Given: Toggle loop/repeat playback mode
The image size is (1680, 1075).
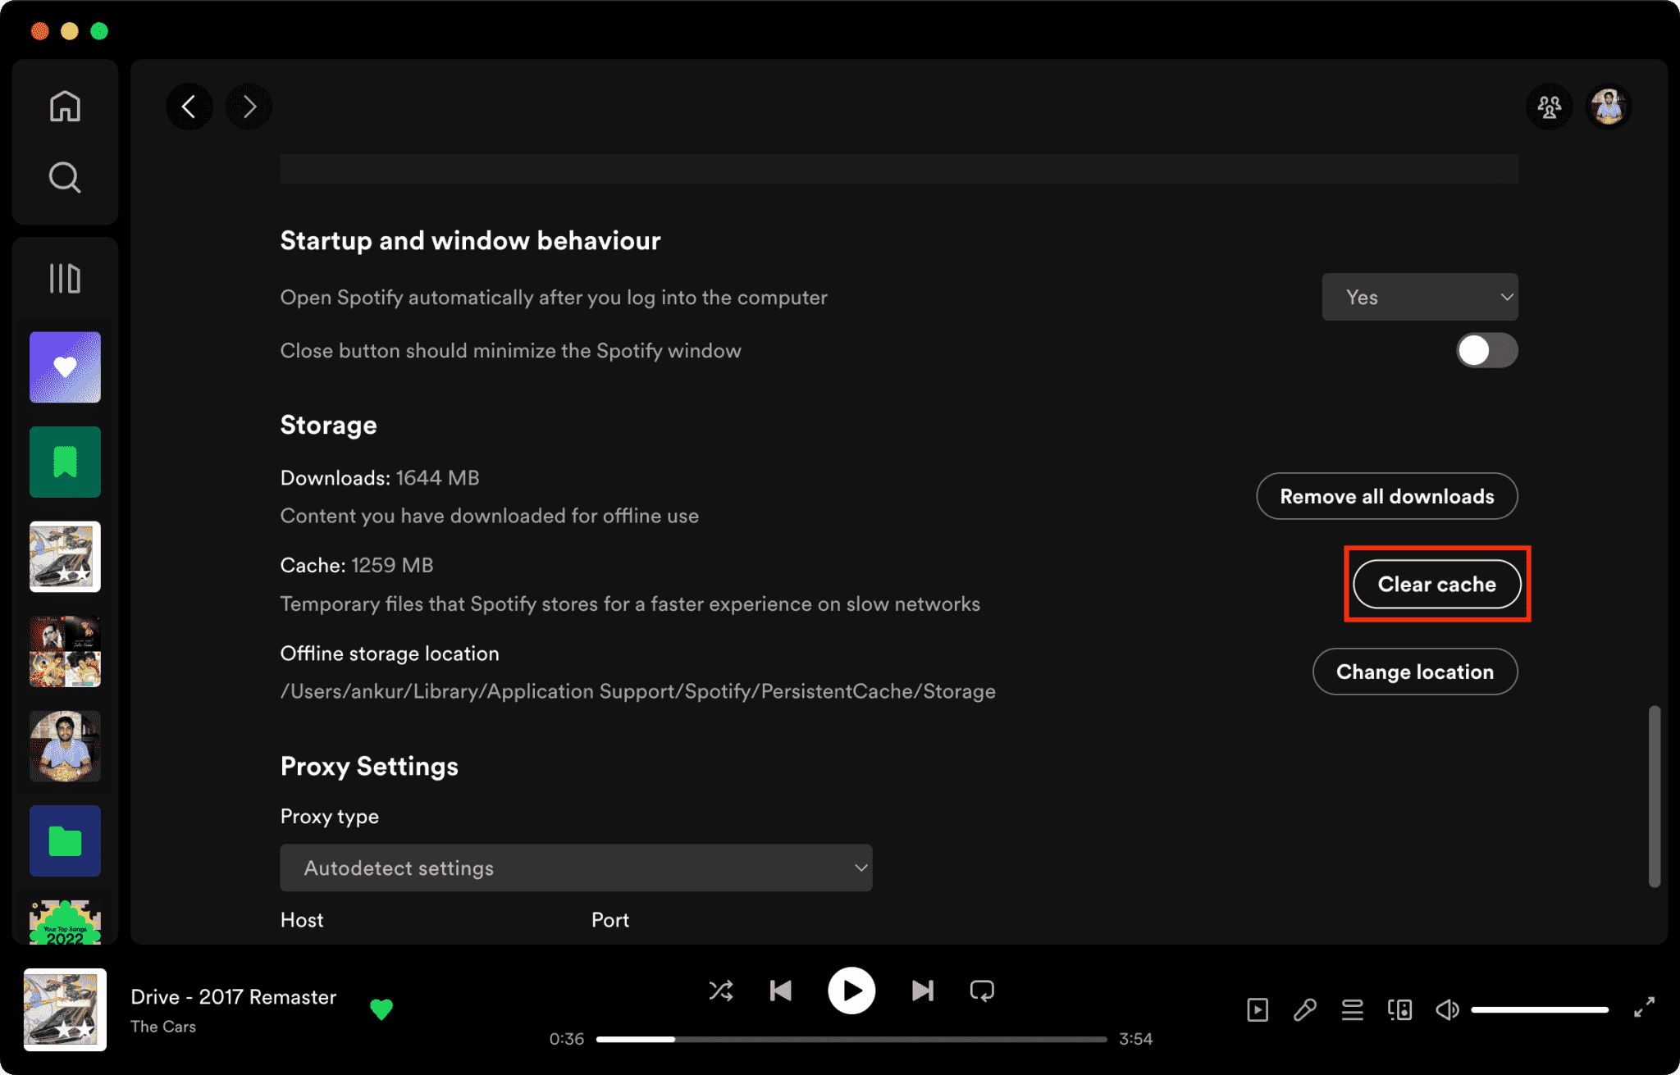Looking at the screenshot, I should point(984,991).
